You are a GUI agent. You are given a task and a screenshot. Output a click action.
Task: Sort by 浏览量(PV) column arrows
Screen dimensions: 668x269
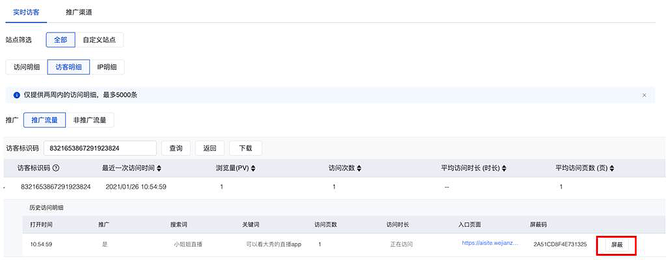coord(254,168)
